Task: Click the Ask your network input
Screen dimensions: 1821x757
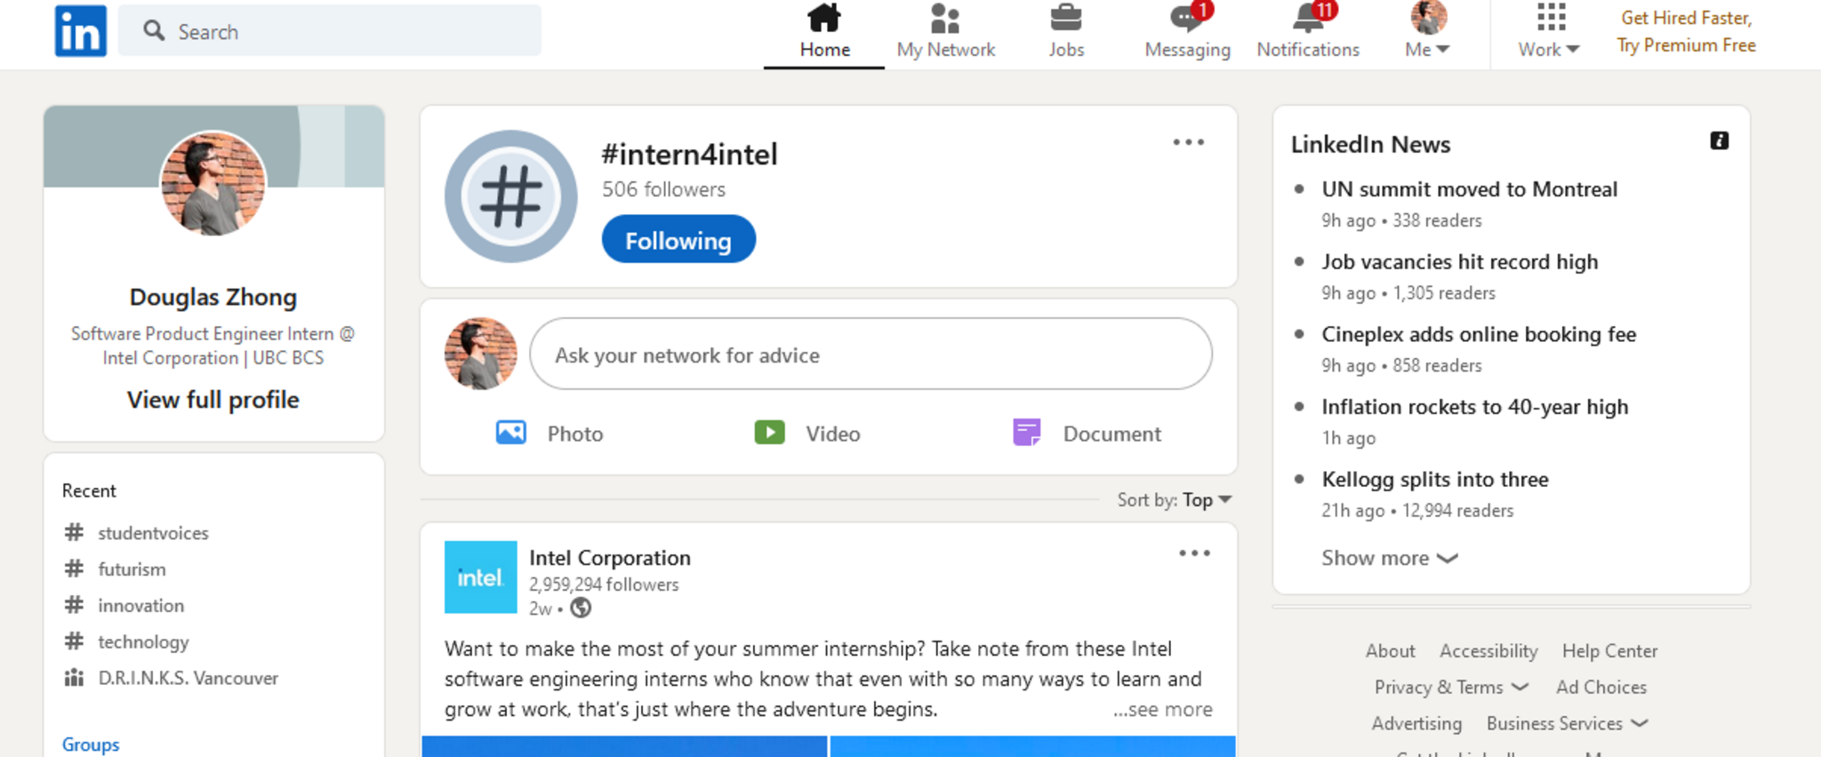Action: point(870,355)
